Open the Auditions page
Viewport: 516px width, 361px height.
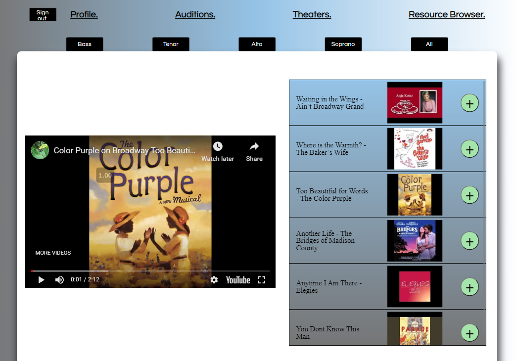195,14
